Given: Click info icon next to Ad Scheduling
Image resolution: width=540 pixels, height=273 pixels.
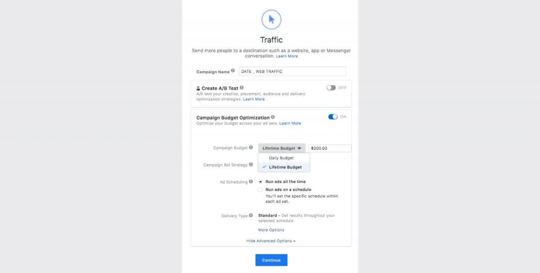Looking at the screenshot, I should tap(251, 182).
